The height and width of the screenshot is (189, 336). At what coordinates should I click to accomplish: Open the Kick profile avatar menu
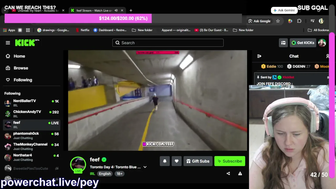322,43
